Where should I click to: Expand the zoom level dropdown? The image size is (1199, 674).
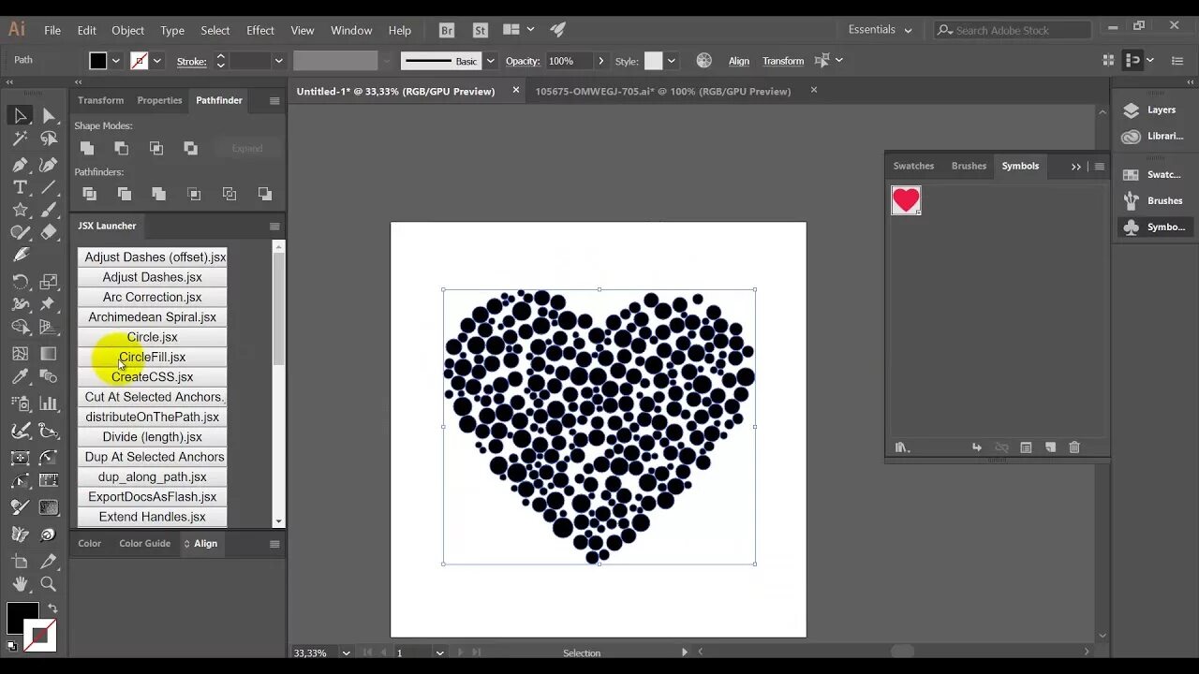[346, 652]
